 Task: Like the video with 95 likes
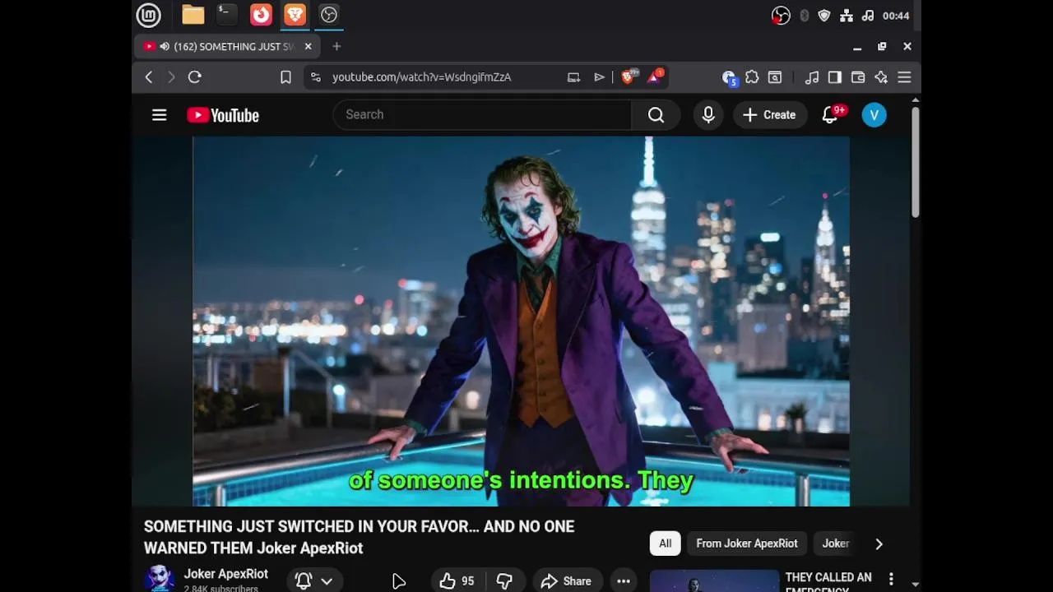coord(457,581)
